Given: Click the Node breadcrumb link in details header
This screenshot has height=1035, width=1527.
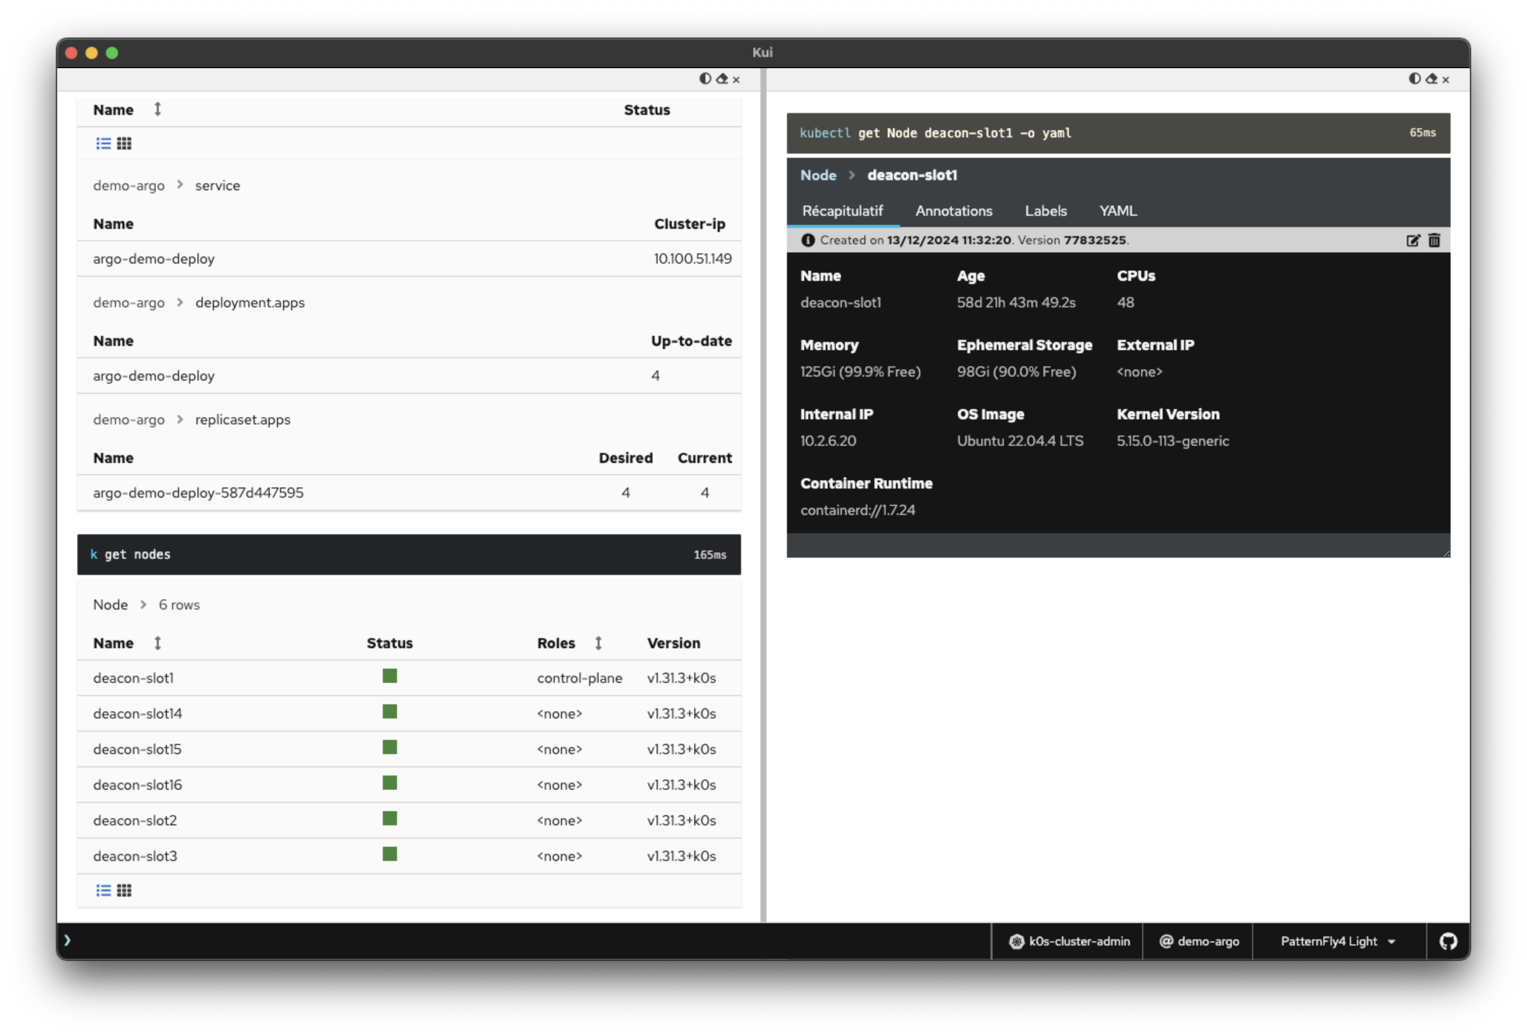Looking at the screenshot, I should tap(818, 176).
